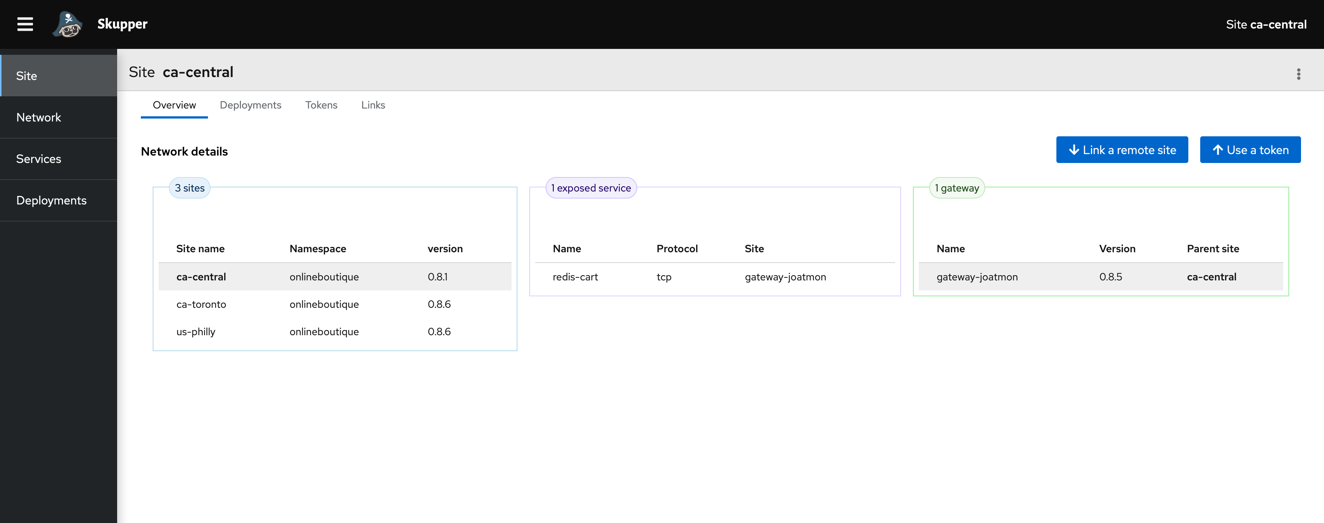Go to Network in the sidebar

pyautogui.click(x=39, y=118)
